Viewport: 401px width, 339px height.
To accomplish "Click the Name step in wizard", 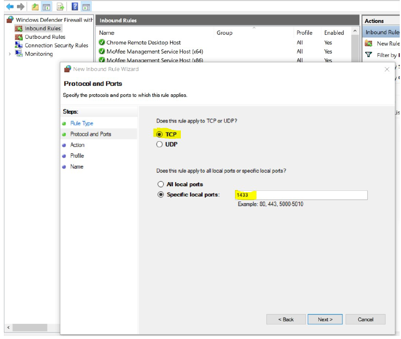I will pos(77,166).
